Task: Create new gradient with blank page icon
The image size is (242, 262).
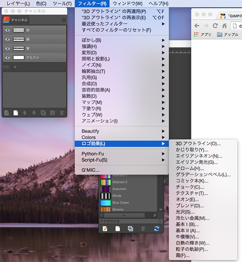Action: point(118,229)
